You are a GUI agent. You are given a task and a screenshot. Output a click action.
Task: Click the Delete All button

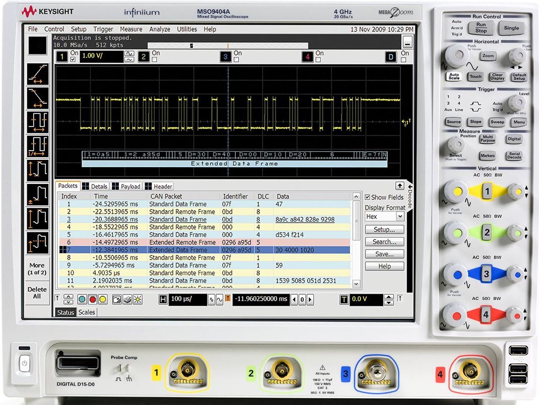[37, 293]
